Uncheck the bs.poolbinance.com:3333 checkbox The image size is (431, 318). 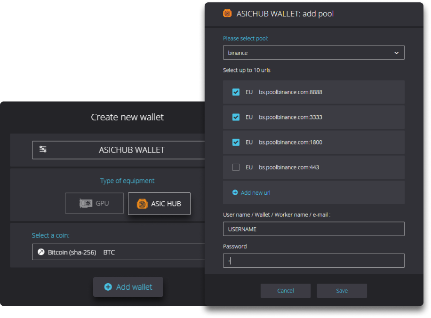236,117
